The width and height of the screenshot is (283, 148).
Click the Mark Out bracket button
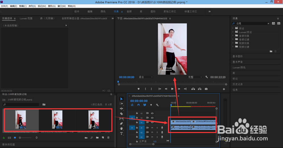(x=151, y=89)
